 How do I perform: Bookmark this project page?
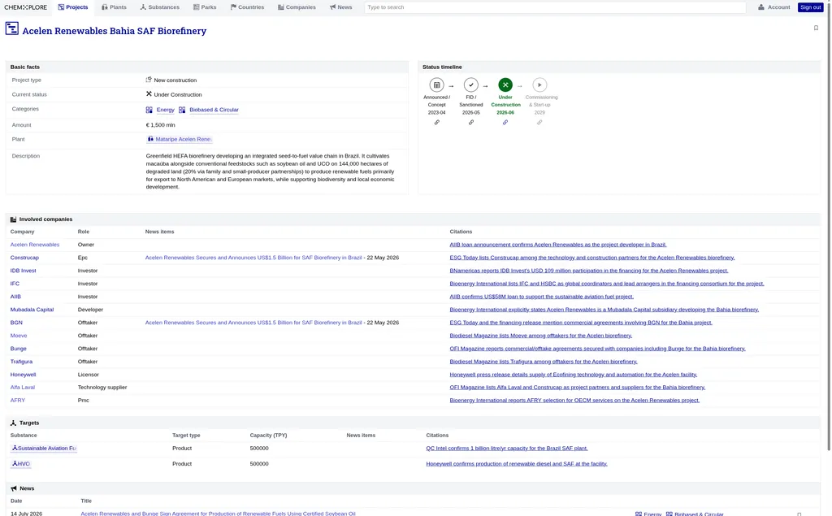816,28
